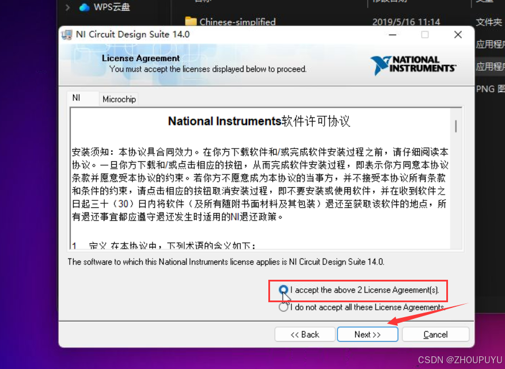Click the date 2019/5/16 11:14 in Explorer
505x369 pixels.
(x=406, y=22)
